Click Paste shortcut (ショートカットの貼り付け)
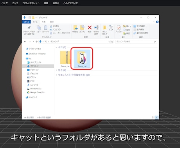 (x=60, y=33)
